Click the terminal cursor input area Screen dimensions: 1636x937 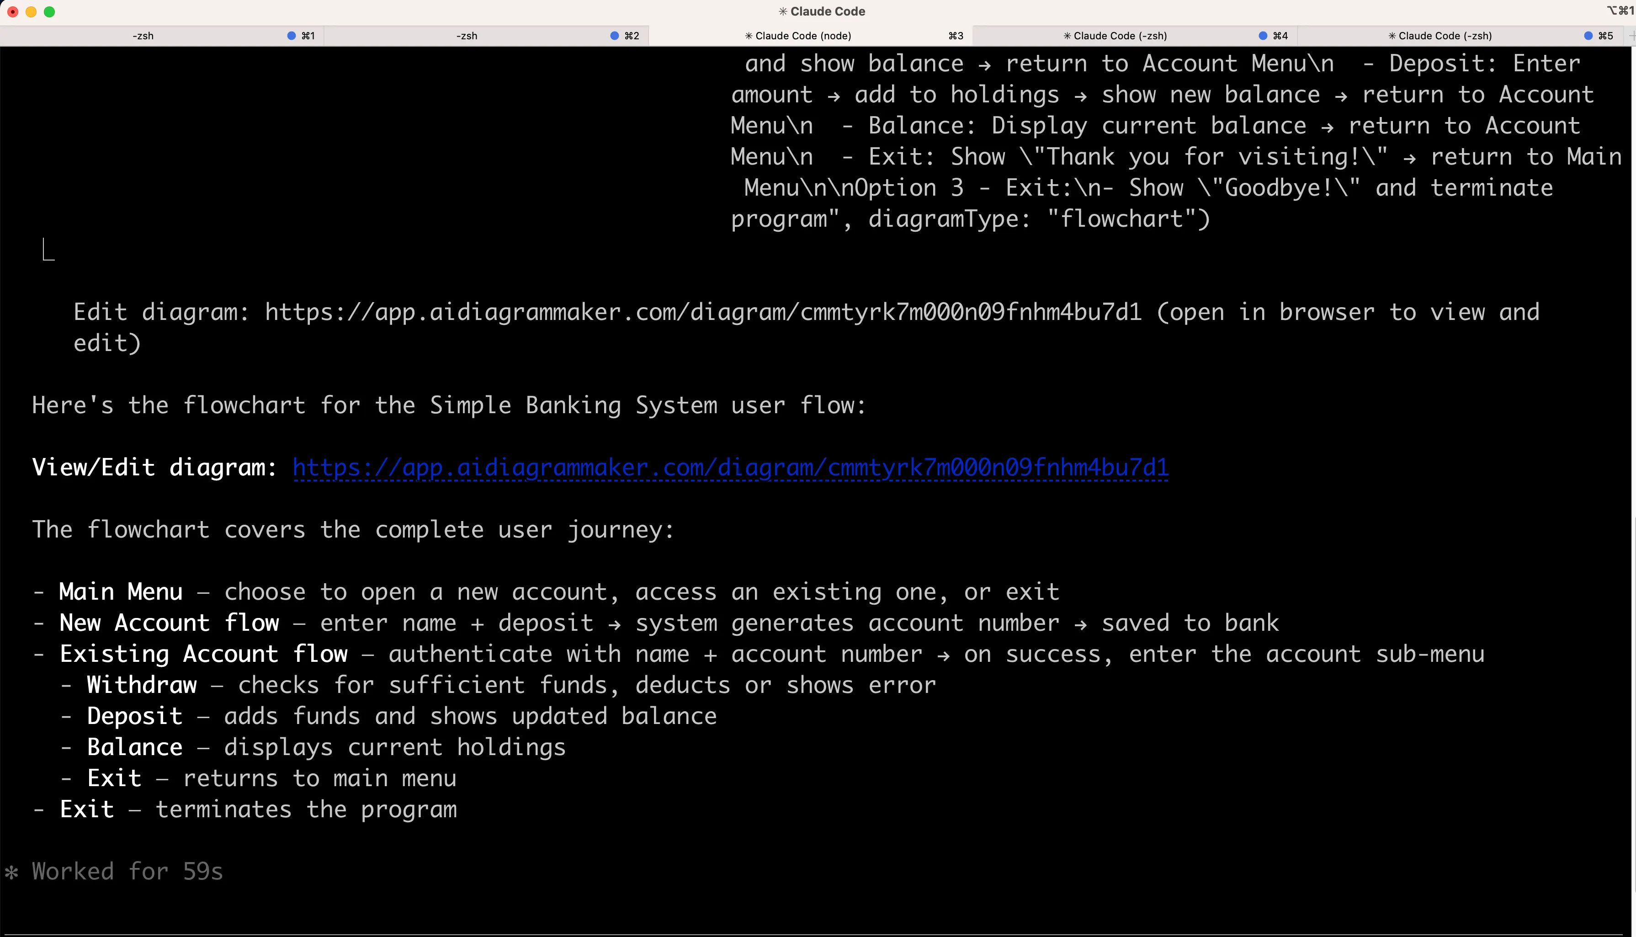point(48,250)
